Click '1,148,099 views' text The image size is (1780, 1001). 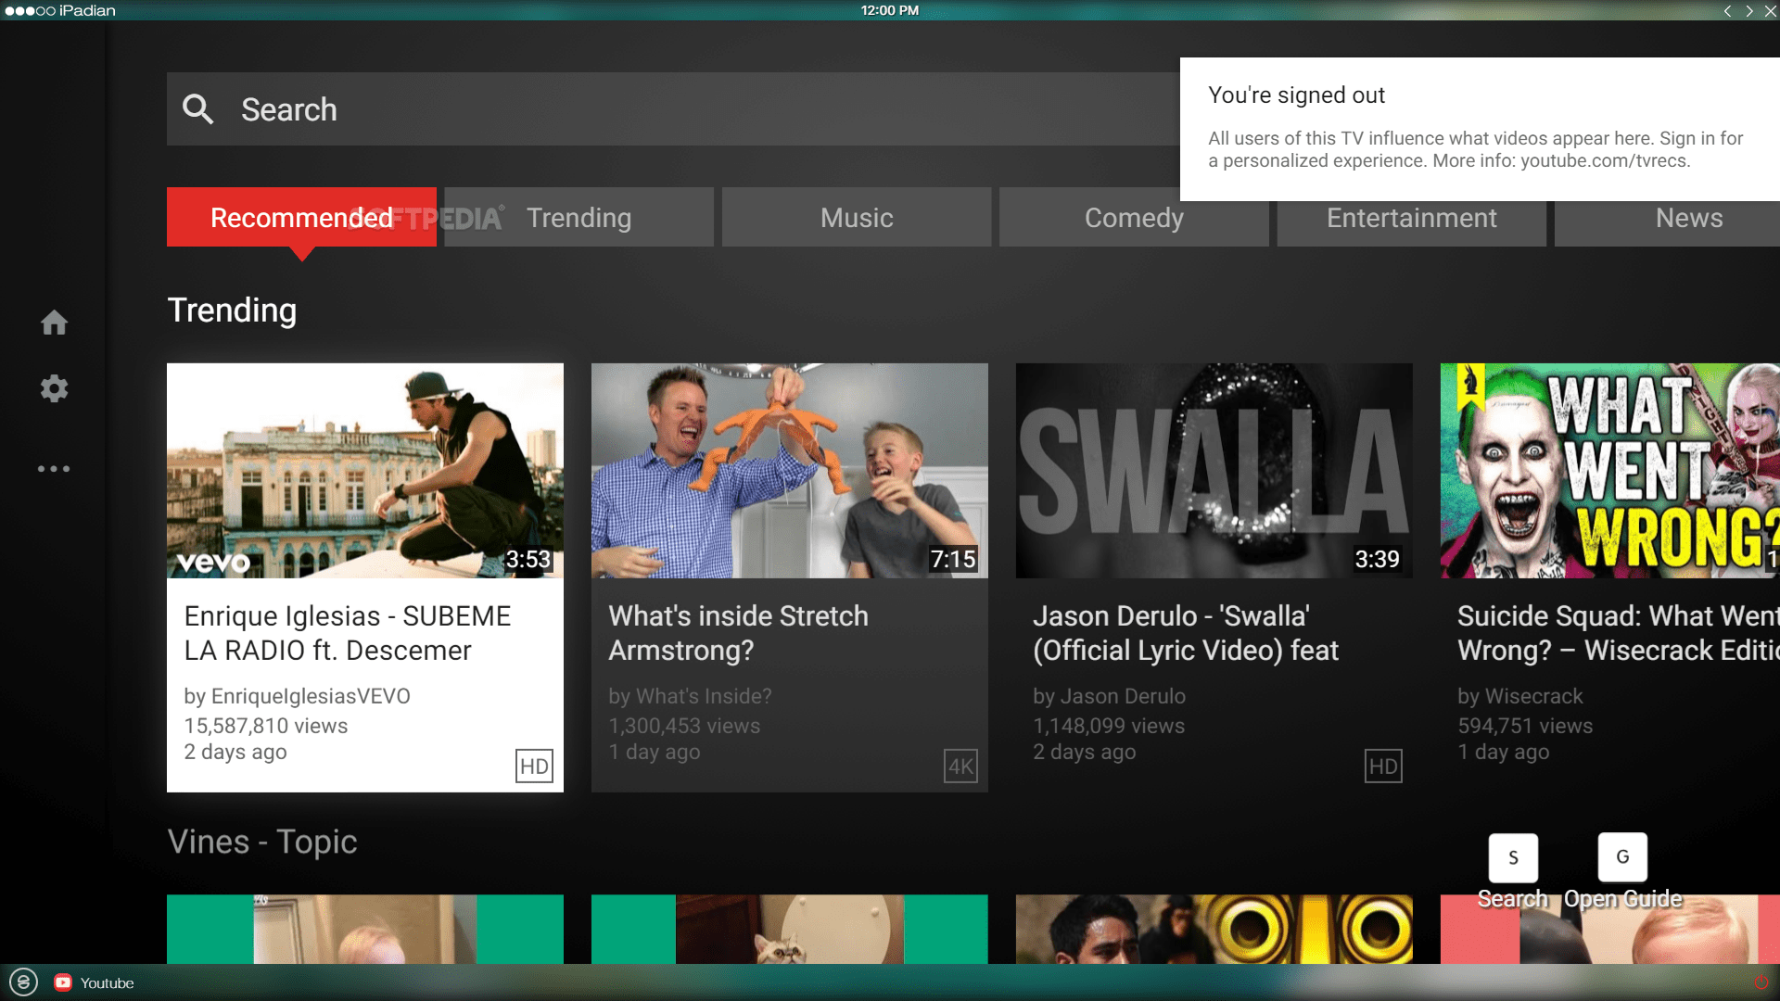click(x=1109, y=726)
